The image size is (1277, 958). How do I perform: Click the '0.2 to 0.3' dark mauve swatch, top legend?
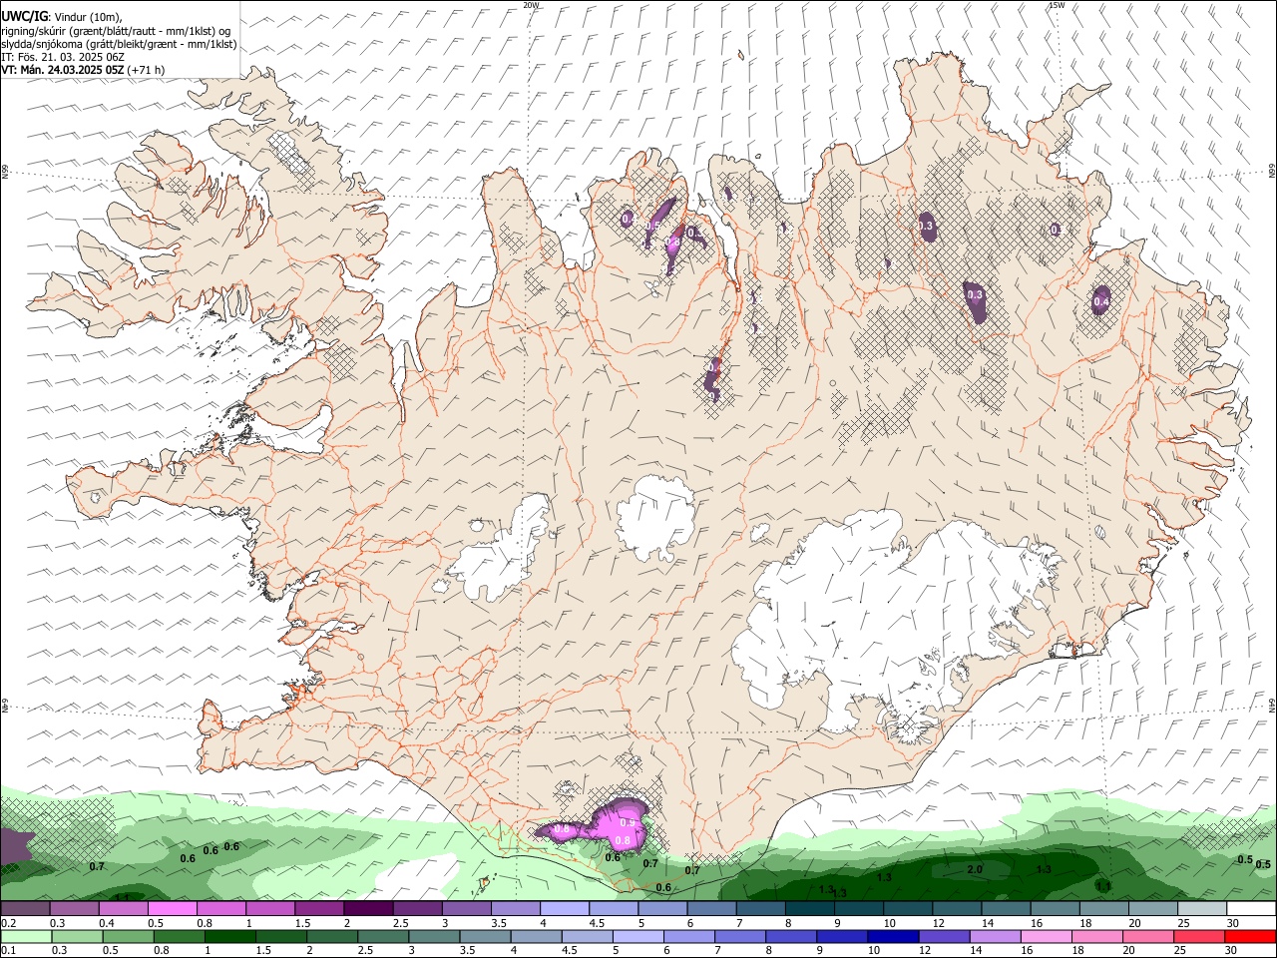pos(25,909)
